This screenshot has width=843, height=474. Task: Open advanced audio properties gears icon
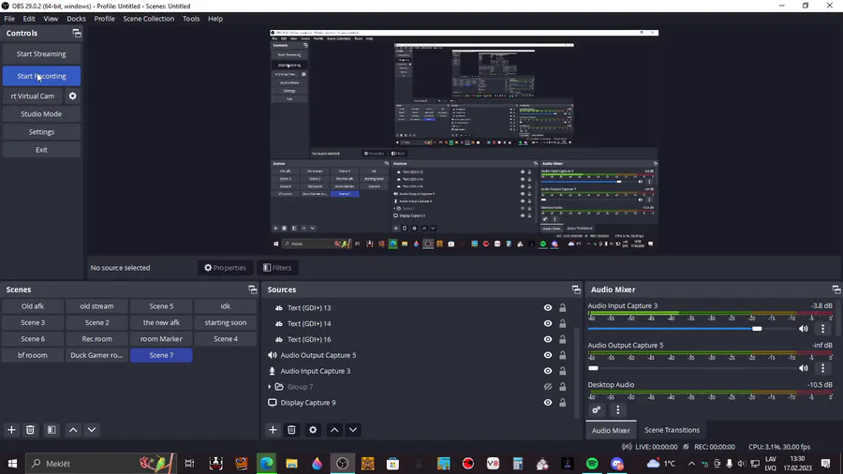click(x=597, y=410)
